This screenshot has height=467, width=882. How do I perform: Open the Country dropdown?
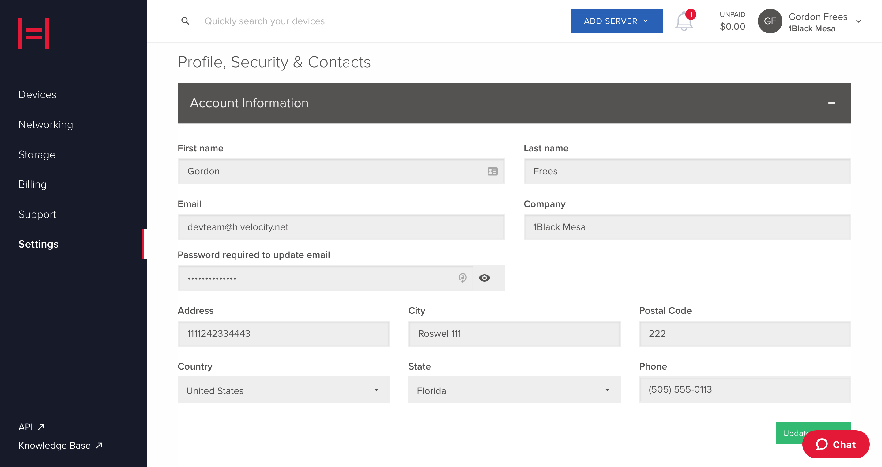pos(284,390)
